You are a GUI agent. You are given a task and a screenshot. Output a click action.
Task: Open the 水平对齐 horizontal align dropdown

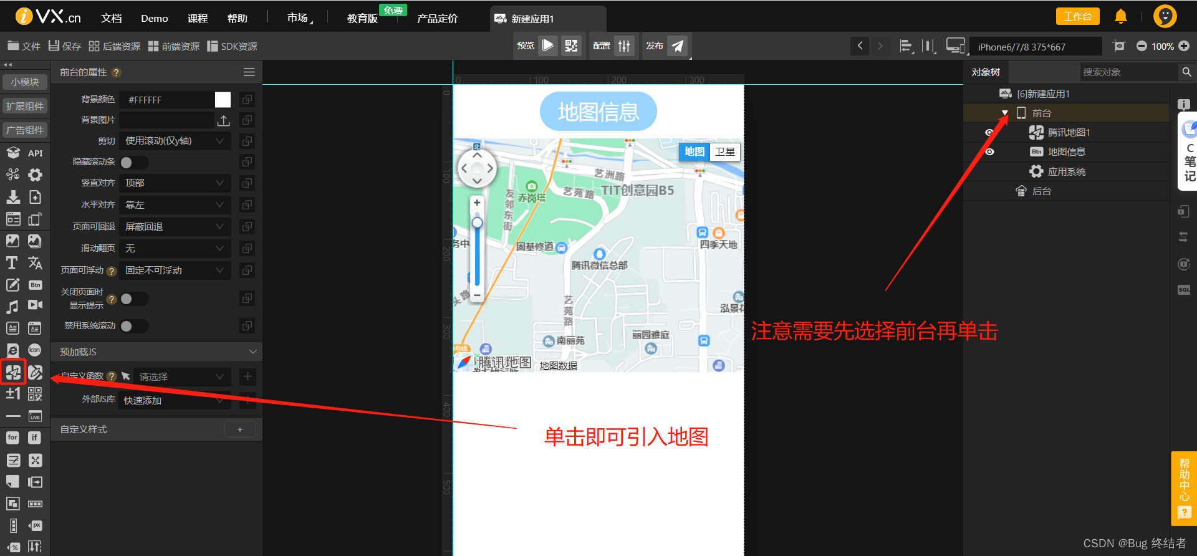click(175, 205)
